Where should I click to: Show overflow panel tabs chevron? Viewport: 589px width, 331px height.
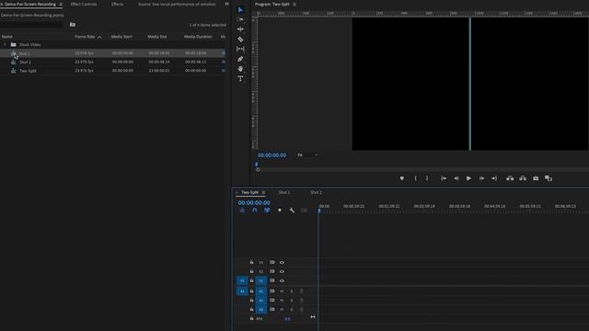(x=226, y=4)
